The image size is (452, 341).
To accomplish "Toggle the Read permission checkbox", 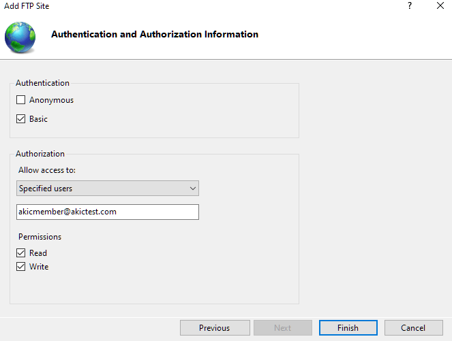I will (x=21, y=253).
